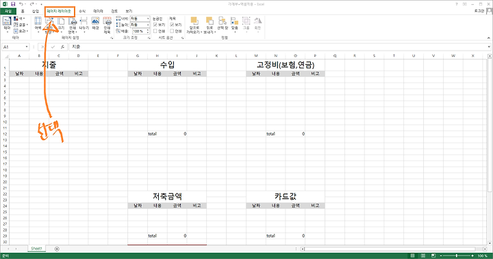Screen dimensions: 493x259
Task: Click the zoom in plus button
Action: (472, 256)
